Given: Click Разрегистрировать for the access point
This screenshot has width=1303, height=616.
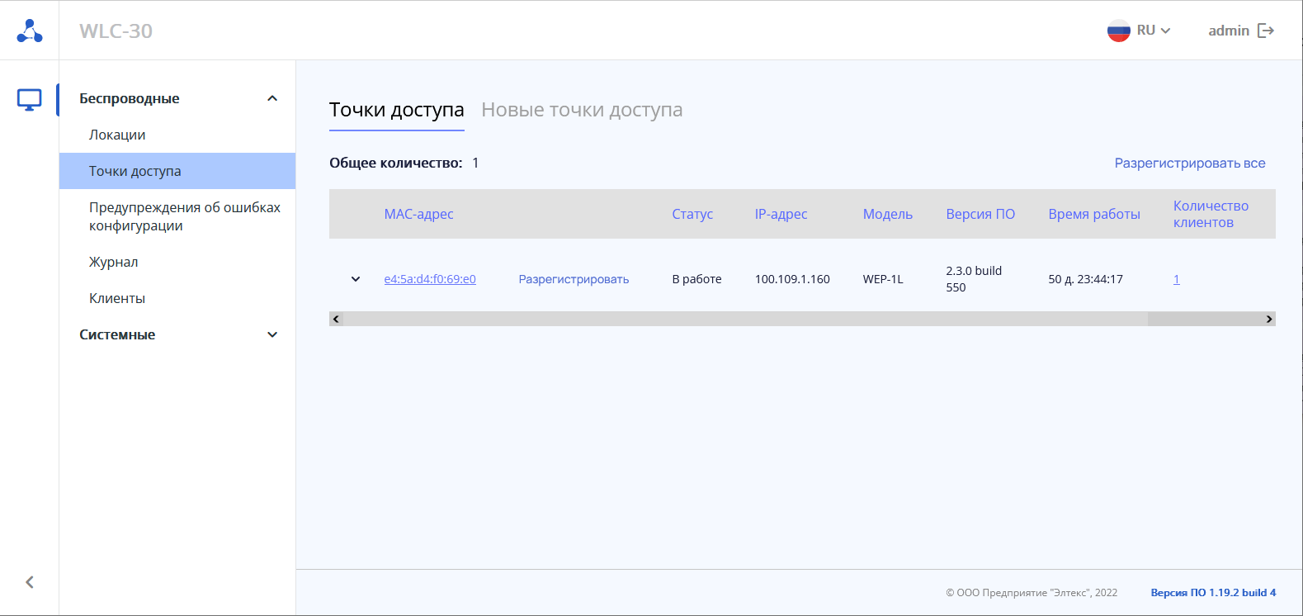Looking at the screenshot, I should 574,279.
